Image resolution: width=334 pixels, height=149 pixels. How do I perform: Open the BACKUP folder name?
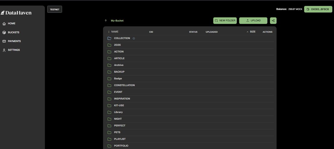[x=119, y=72]
